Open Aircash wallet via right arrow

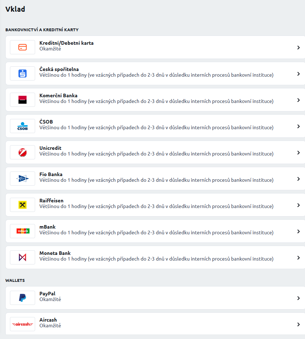pyautogui.click(x=299, y=324)
